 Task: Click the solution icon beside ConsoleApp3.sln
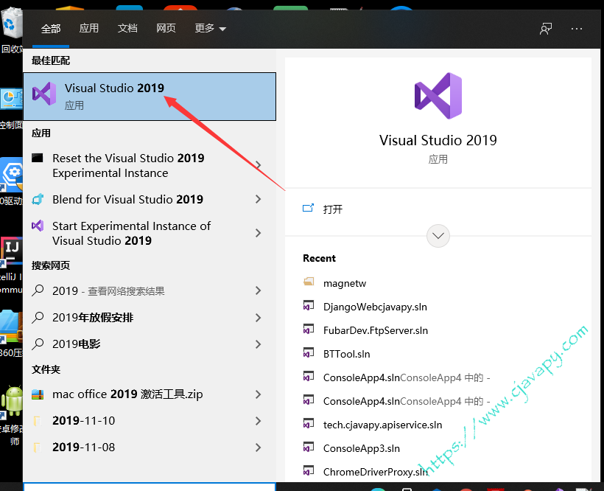(309, 447)
